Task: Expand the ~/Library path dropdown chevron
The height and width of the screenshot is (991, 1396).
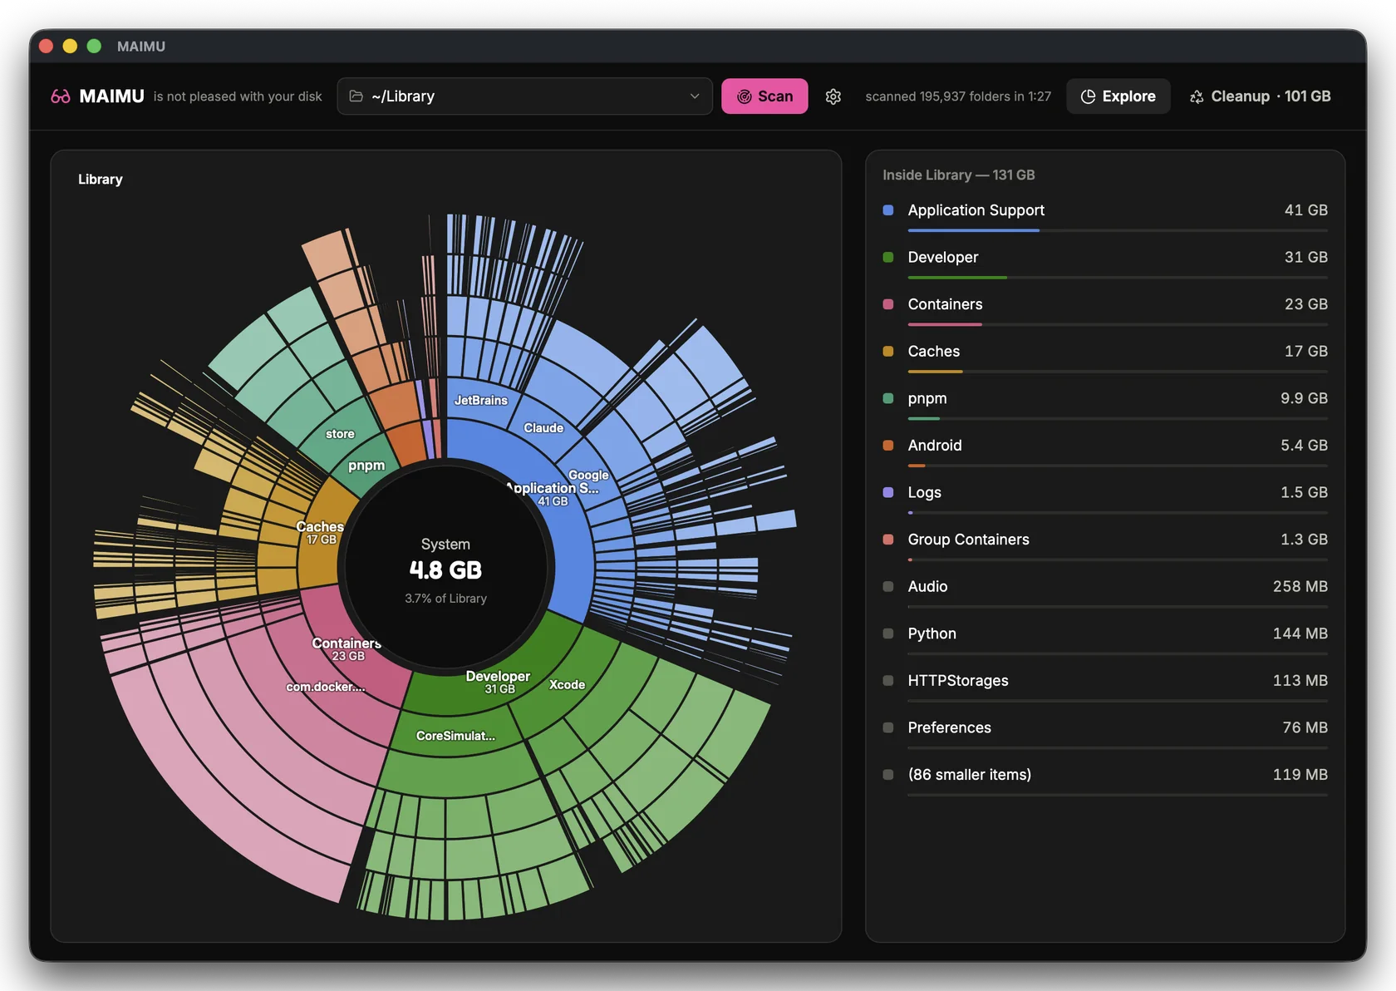Action: [695, 96]
